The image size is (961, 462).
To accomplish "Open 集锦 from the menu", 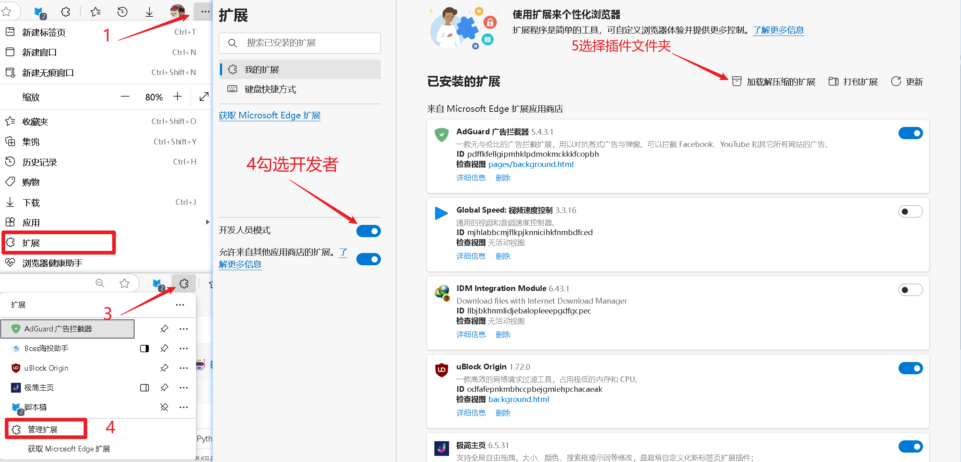I will click(x=106, y=142).
